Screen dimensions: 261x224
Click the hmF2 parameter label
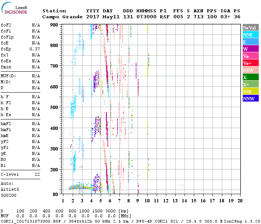6,124
